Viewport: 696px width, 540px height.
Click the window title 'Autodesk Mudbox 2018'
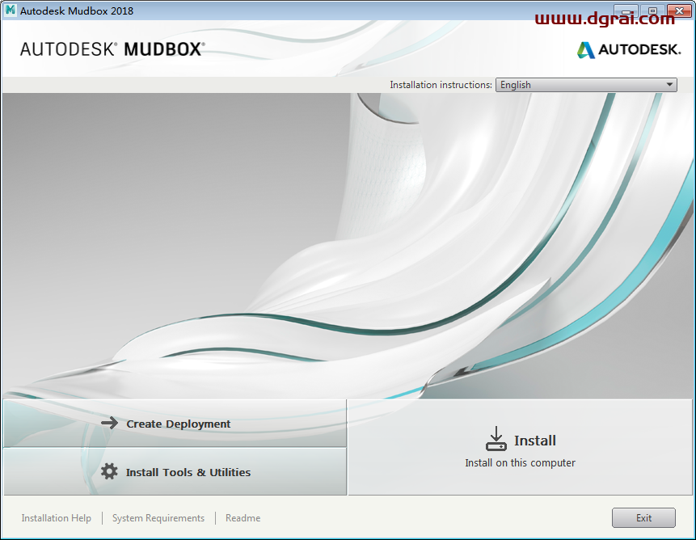point(77,11)
